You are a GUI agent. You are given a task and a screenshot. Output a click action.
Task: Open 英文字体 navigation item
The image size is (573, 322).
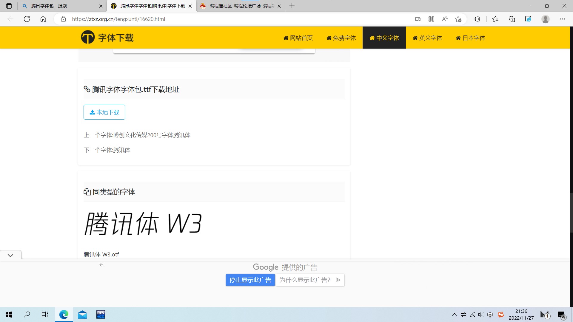(427, 38)
